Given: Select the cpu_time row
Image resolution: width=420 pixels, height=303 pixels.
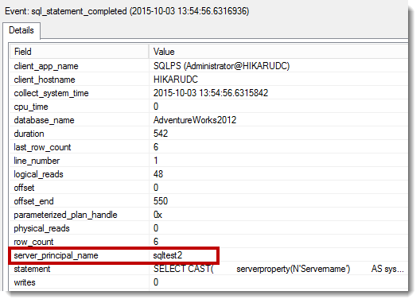Looking at the screenshot, I should (209, 107).
